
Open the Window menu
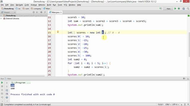[x=72, y=5]
